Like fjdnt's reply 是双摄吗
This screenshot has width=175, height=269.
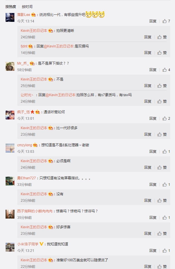pos(162,53)
